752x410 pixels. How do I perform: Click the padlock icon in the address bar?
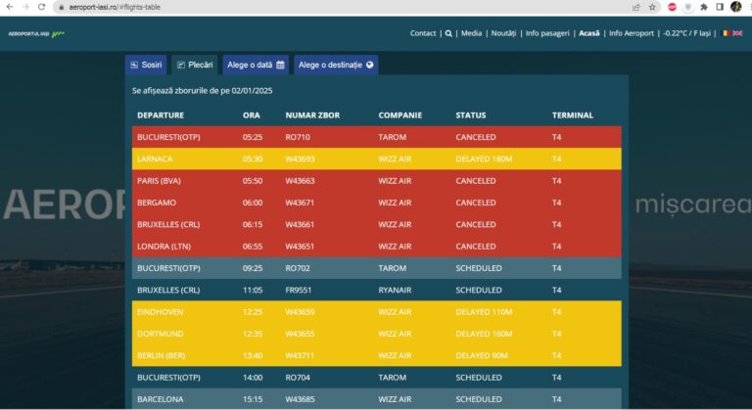(x=62, y=7)
